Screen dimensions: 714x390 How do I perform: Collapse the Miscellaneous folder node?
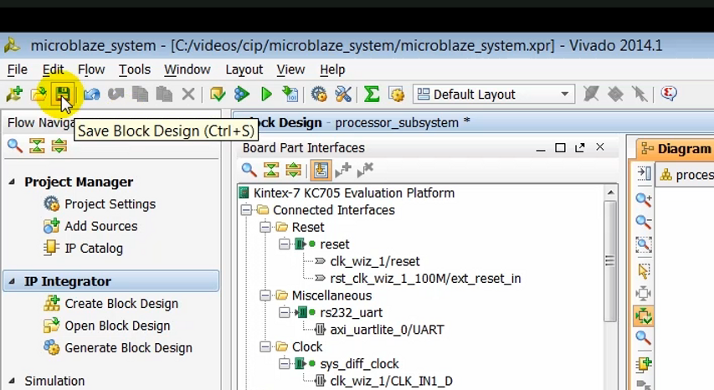[x=265, y=295]
